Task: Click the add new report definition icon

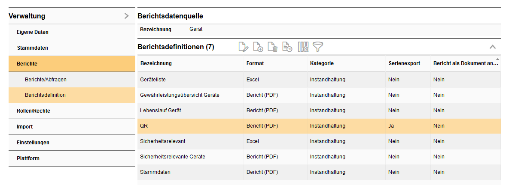Action: pyautogui.click(x=258, y=47)
